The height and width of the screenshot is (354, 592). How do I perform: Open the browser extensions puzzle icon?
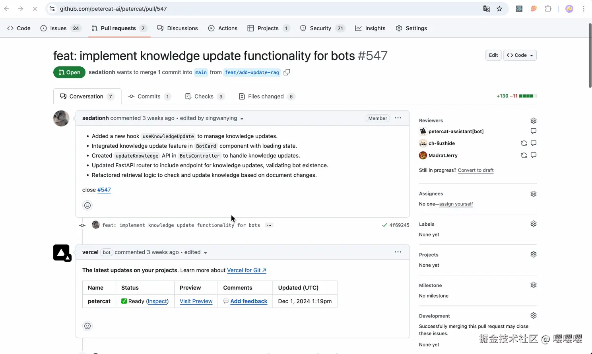click(x=548, y=9)
